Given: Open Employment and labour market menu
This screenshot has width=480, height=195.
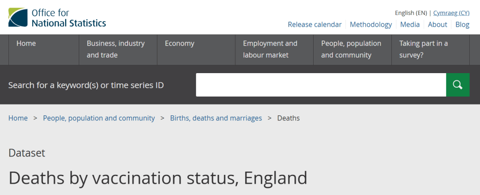Looking at the screenshot, I should point(270,49).
